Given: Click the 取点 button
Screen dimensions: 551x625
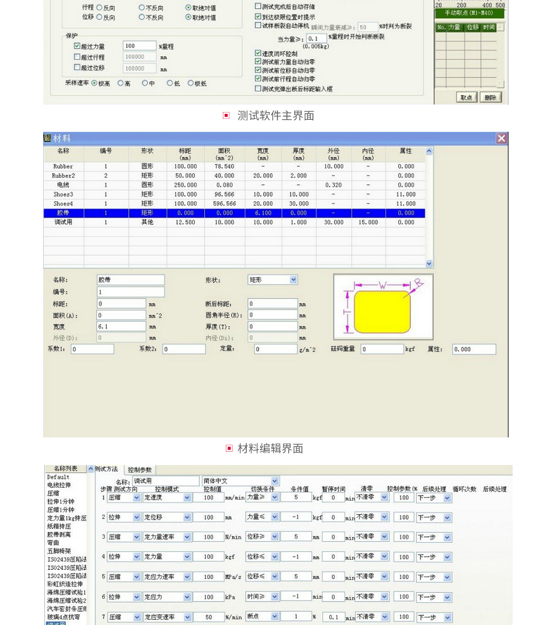Looking at the screenshot, I should coord(467,97).
